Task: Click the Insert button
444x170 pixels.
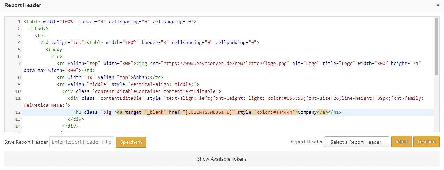Action: click(401, 141)
